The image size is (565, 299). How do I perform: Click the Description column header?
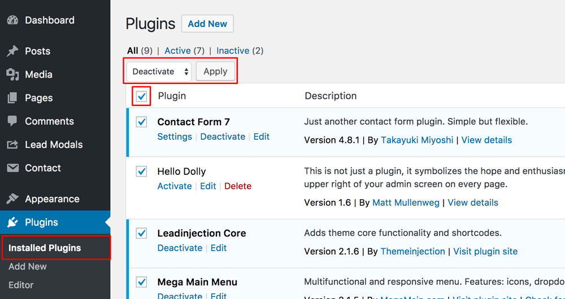point(331,96)
